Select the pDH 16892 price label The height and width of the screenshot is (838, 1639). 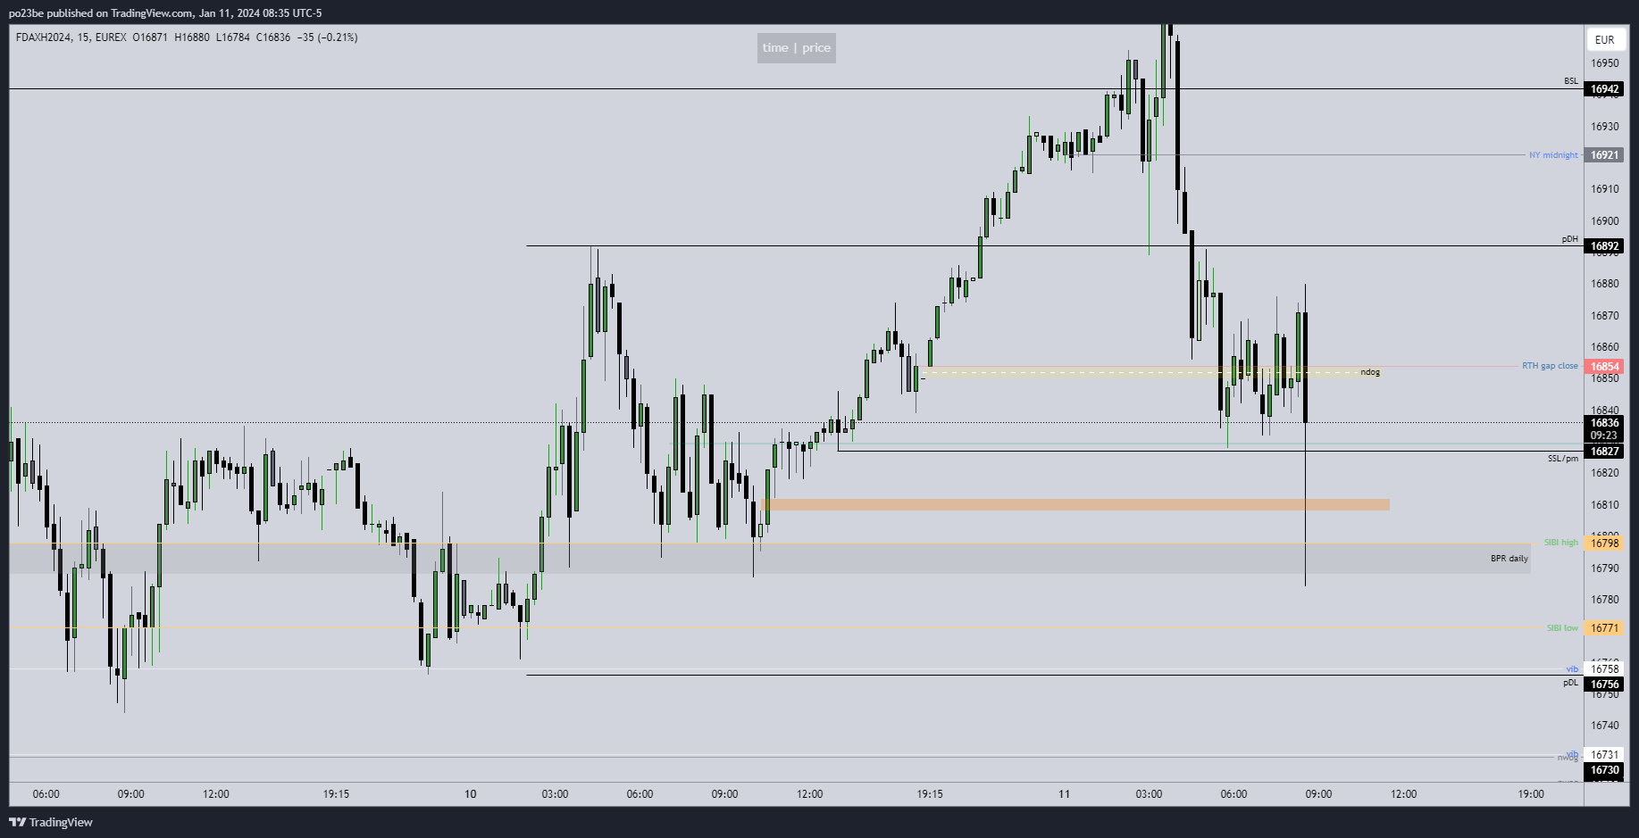1604,246
